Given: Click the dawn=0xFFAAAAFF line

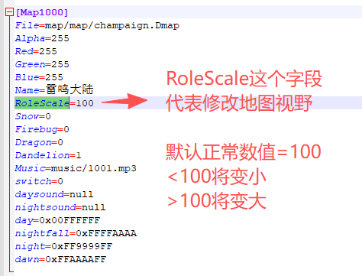Looking at the screenshot, I should point(60,259).
